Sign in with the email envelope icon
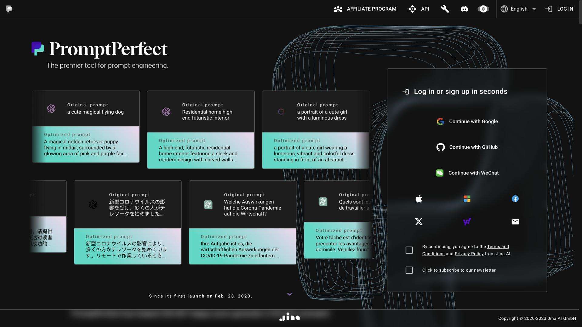The image size is (582, 327). tap(515, 222)
